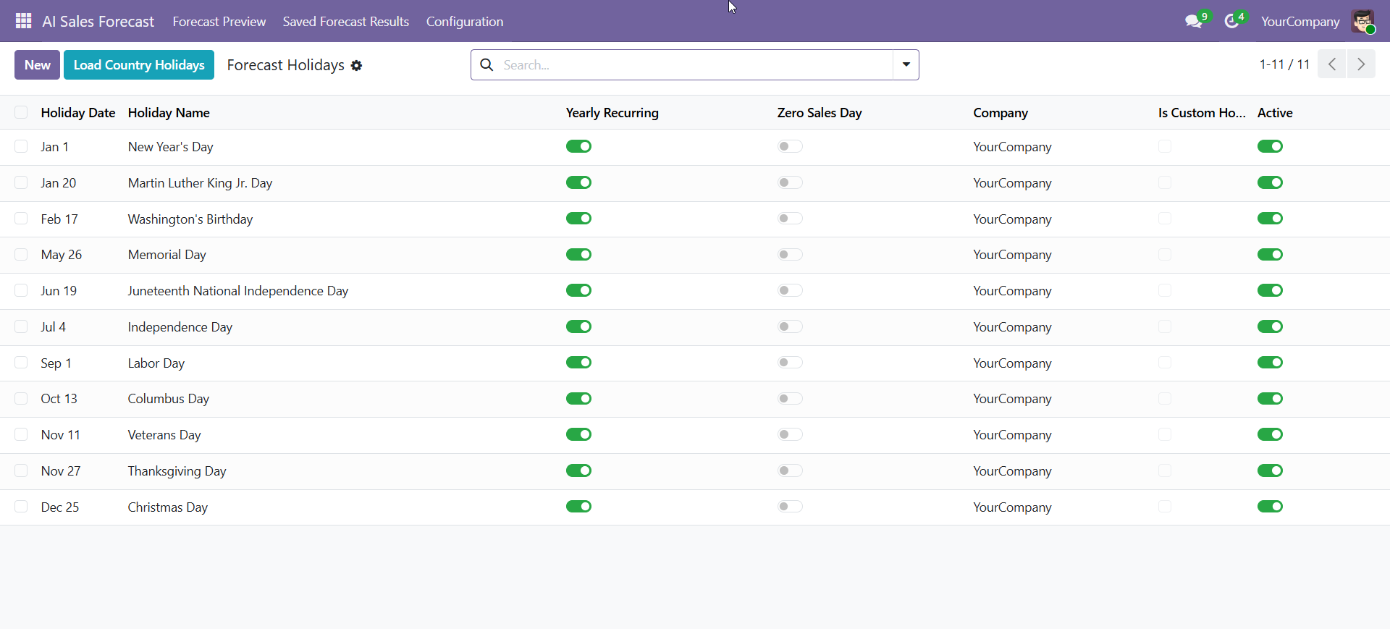Open the activities clock icon
The height and width of the screenshot is (629, 1390).
click(1231, 22)
